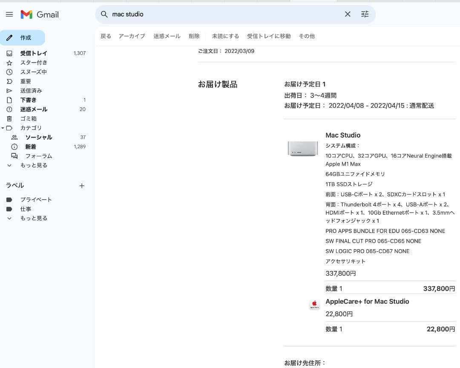The height and width of the screenshot is (368, 460).
Task: Create a new label with the + icon
Action: (82, 186)
